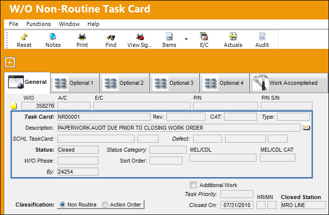Viewport: 329px width, 215px height.
Task: Enable the Additional Work checkbox
Action: [193, 185]
